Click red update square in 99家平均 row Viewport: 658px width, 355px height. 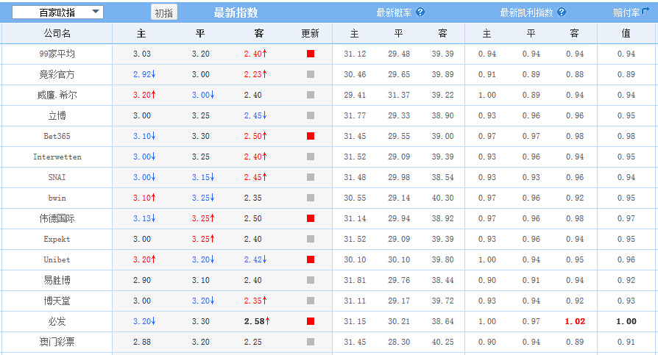click(x=311, y=54)
